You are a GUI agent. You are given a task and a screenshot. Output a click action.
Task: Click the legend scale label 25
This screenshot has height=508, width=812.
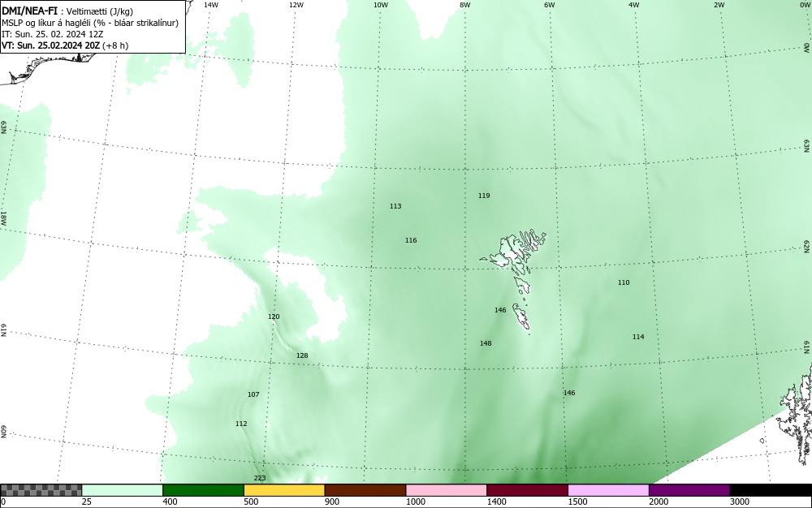(x=87, y=502)
